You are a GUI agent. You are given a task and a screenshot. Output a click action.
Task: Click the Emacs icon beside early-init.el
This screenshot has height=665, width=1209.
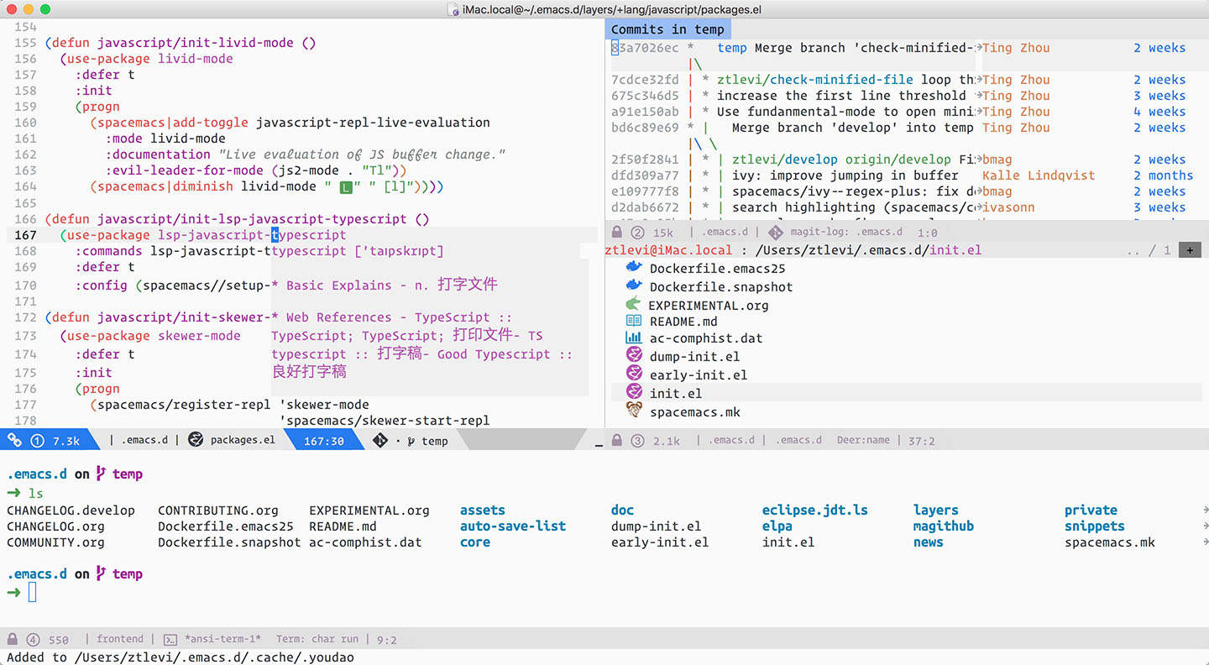(635, 374)
